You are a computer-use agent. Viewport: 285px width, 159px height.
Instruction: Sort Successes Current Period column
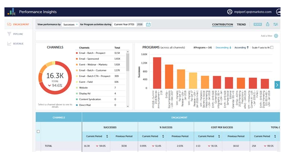coord(107,136)
